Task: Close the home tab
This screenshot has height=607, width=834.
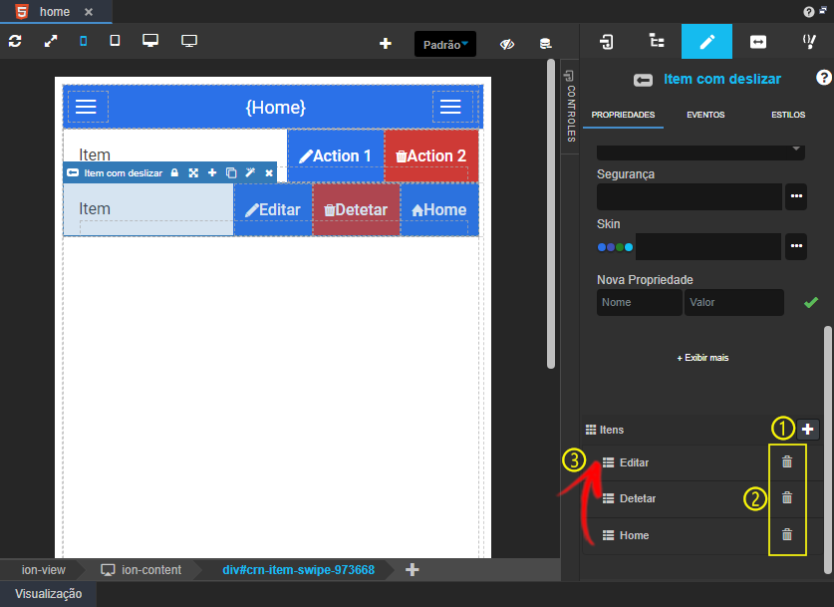Action: (89, 12)
